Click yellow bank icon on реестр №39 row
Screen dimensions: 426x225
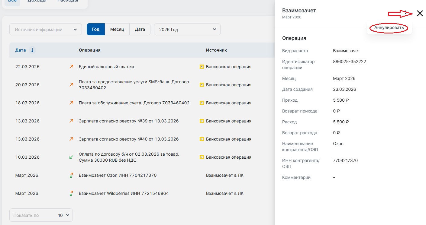pos(202,121)
